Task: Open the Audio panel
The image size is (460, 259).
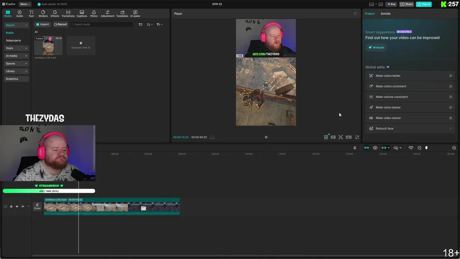Action: [x=19, y=14]
